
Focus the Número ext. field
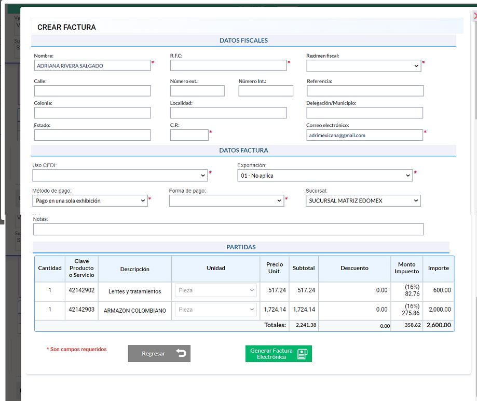pyautogui.click(x=197, y=91)
